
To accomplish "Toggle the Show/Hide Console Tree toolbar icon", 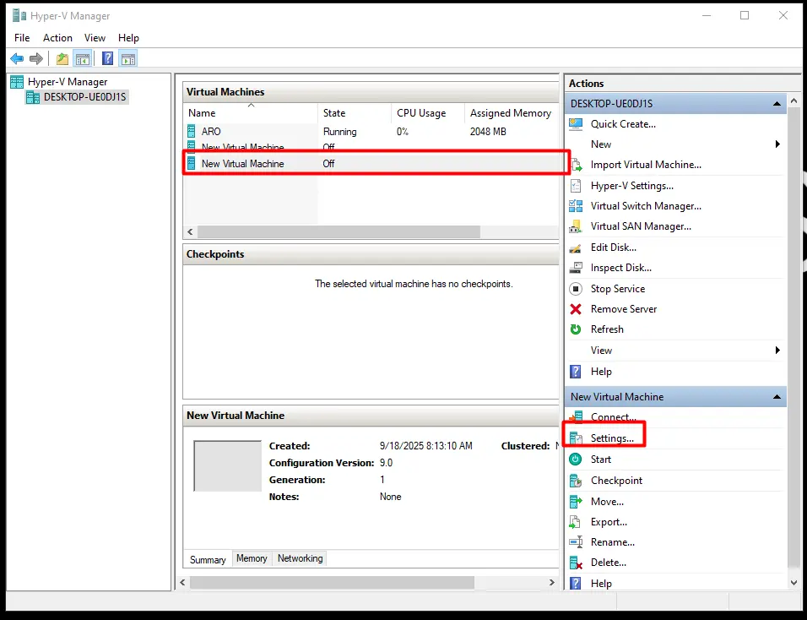I will pyautogui.click(x=83, y=58).
